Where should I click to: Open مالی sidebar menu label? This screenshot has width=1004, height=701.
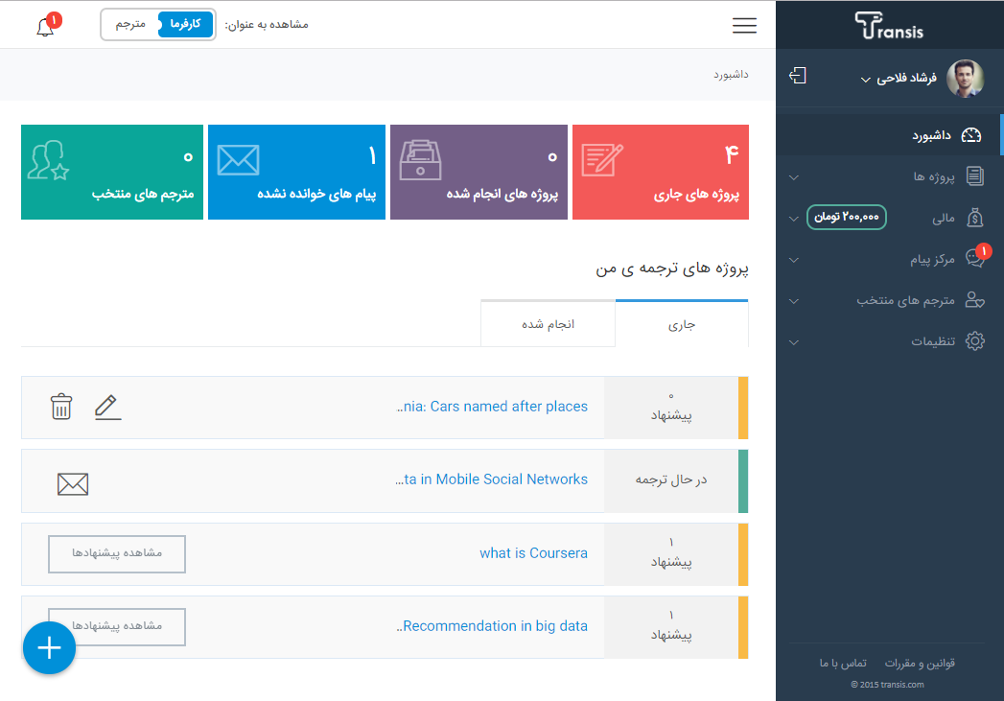point(944,219)
